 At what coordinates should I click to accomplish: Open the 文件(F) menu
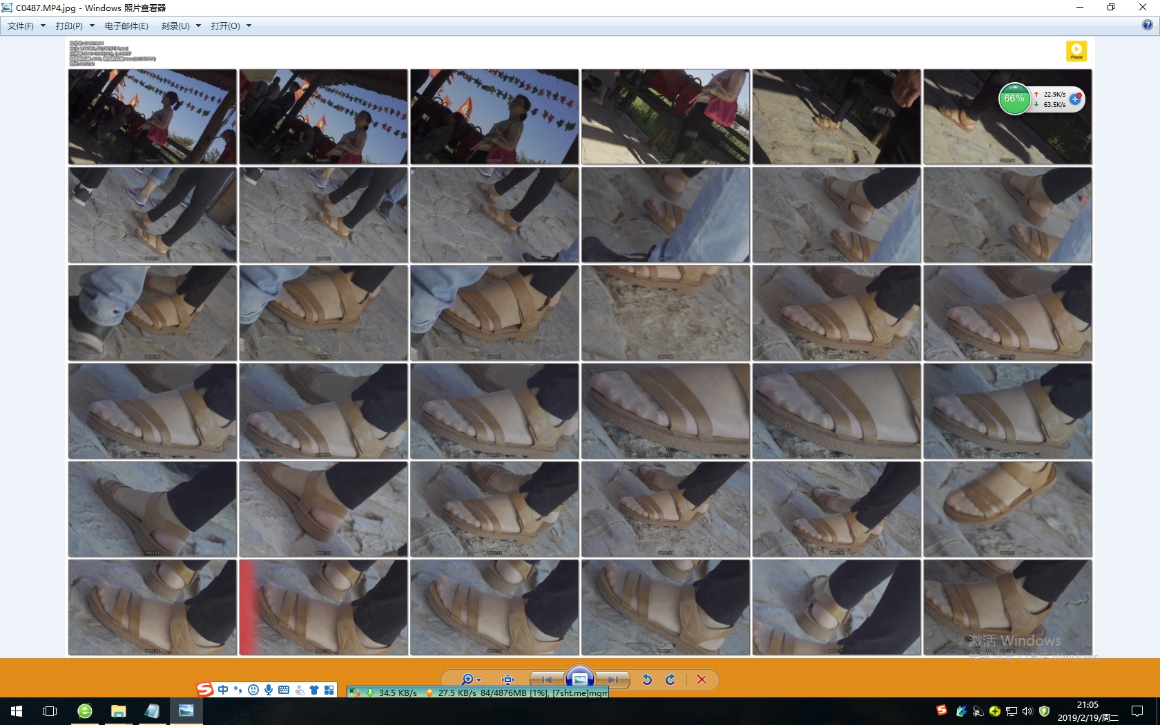click(x=26, y=26)
